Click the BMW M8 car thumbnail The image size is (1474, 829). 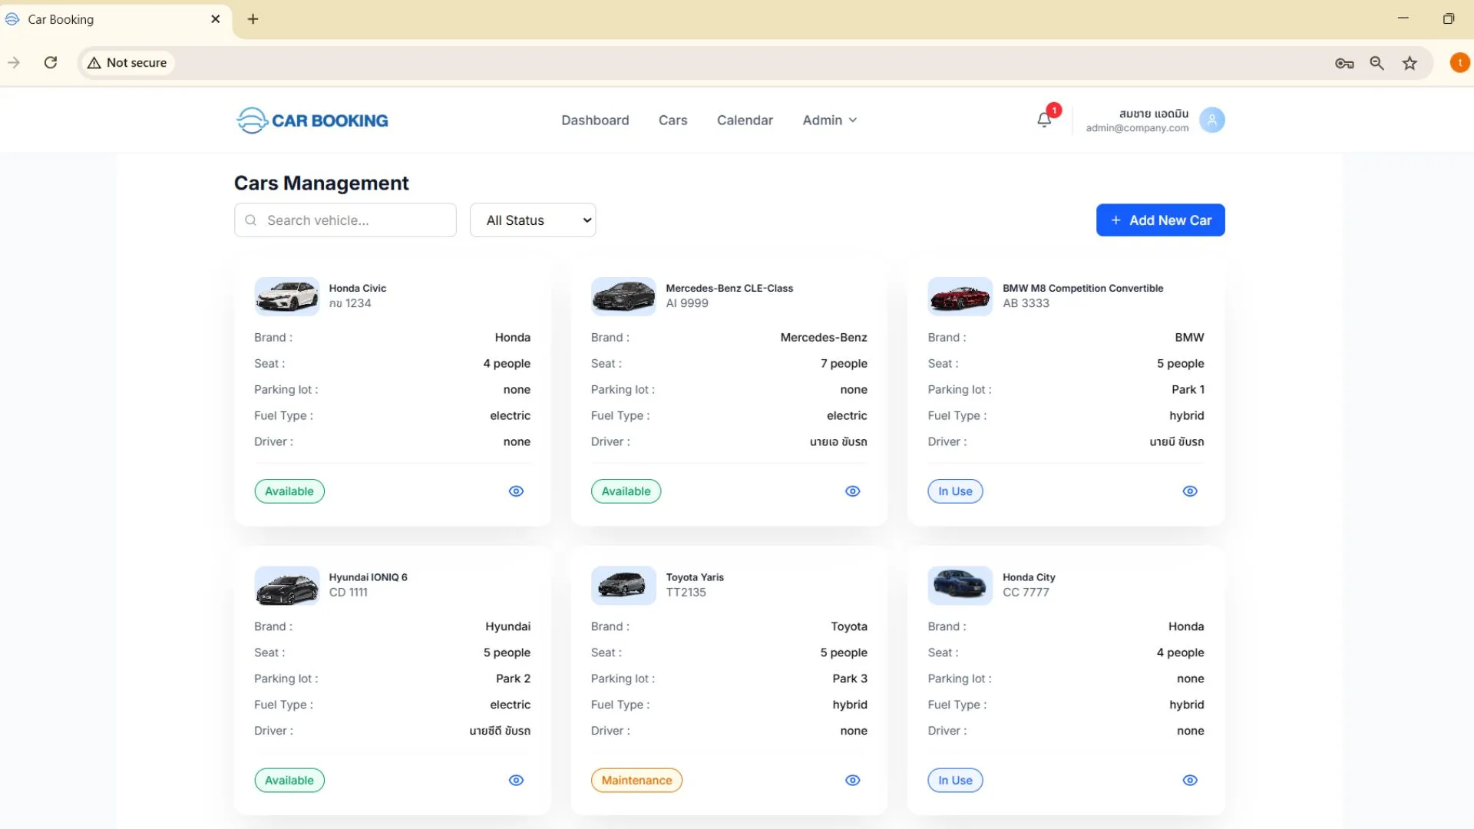coord(960,296)
